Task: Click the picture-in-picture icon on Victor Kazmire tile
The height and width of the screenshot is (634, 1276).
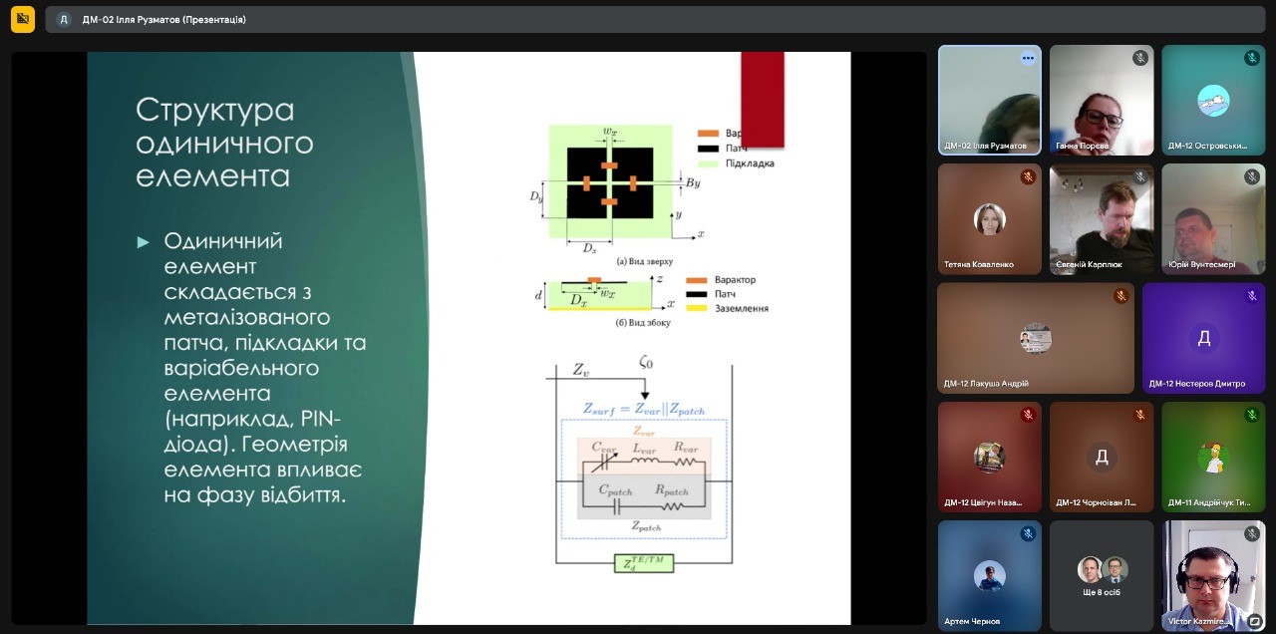Action: pyautogui.click(x=1254, y=621)
